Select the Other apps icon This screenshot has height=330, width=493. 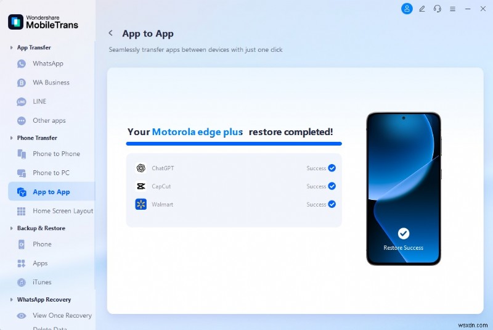click(22, 121)
